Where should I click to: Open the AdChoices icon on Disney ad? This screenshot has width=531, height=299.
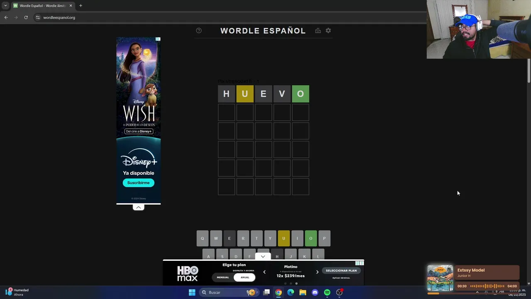point(158,39)
